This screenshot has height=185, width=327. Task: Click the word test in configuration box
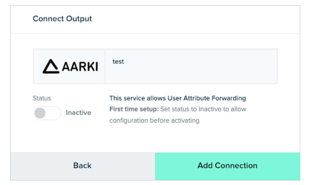(x=118, y=62)
